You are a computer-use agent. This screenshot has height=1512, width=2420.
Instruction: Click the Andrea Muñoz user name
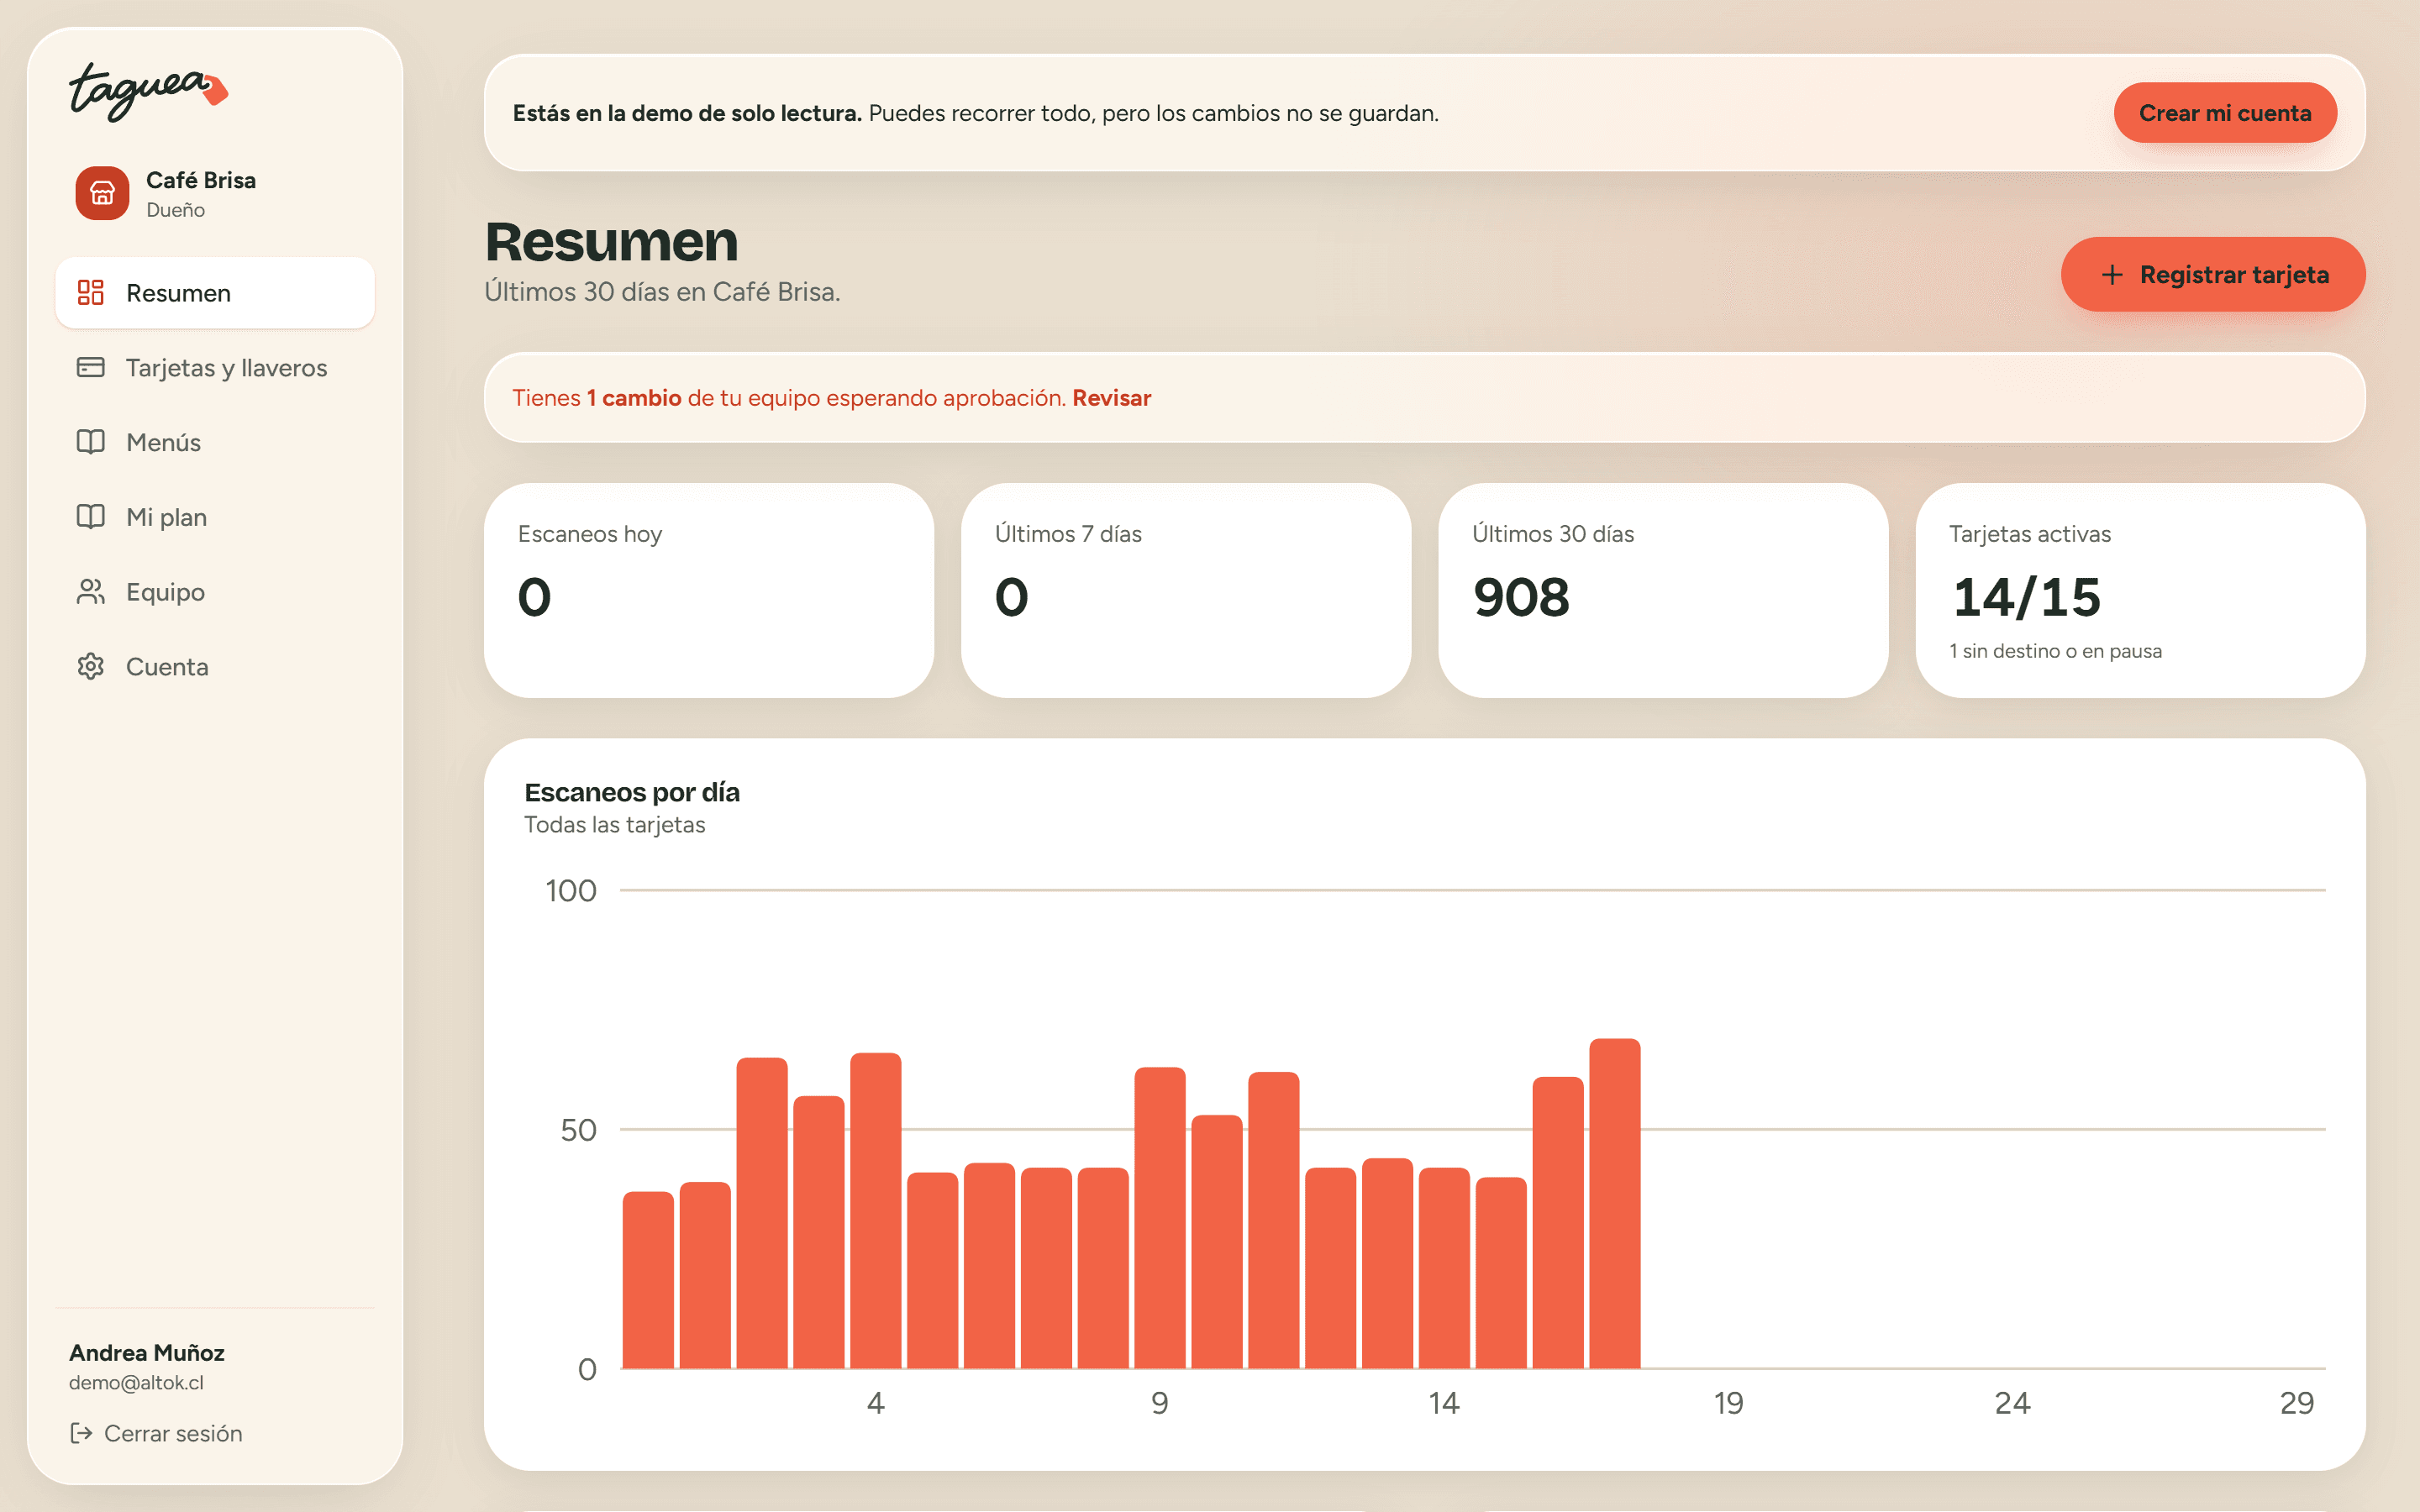[147, 1353]
